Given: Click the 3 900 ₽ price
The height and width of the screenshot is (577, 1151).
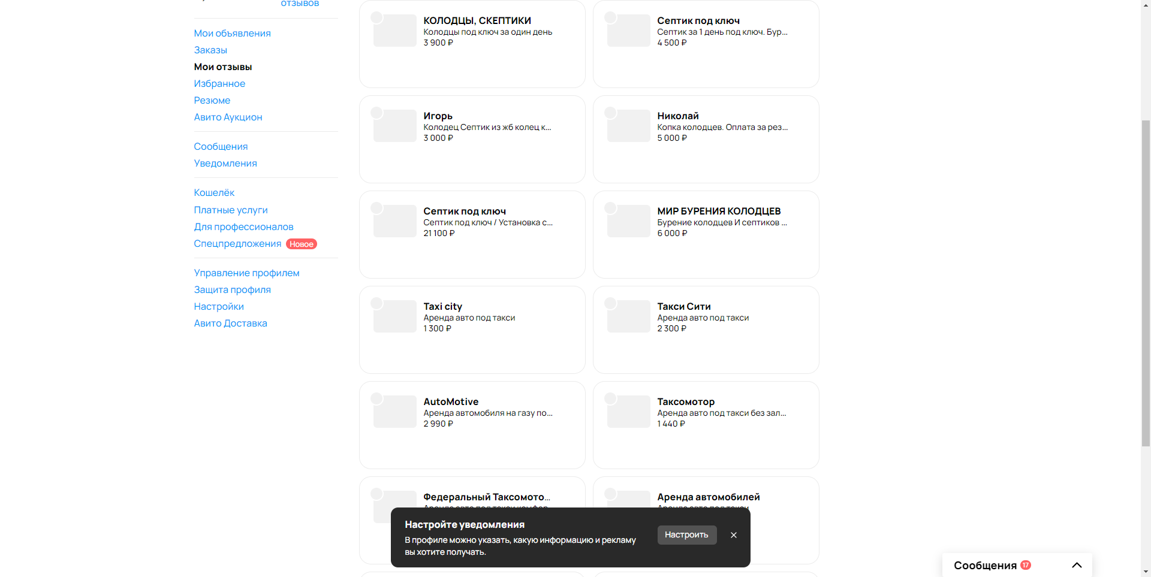Looking at the screenshot, I should (x=438, y=43).
